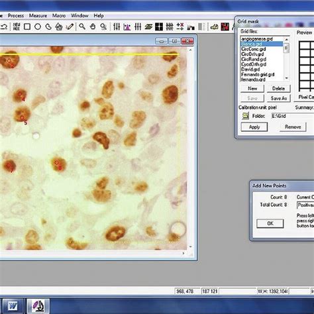Click point marker 5 on the image

pos(22,118)
